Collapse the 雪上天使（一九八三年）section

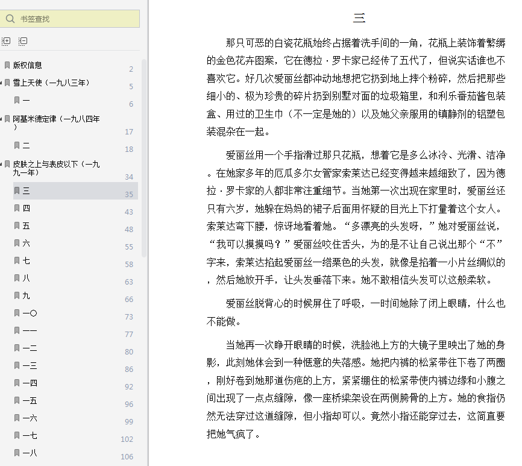(x=1, y=83)
